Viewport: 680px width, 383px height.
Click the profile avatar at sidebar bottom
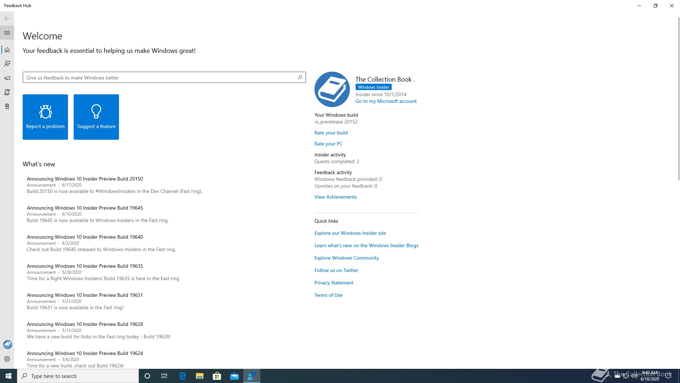[x=7, y=344]
